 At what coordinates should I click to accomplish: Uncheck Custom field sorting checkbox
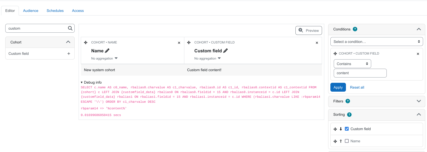pos(347,129)
